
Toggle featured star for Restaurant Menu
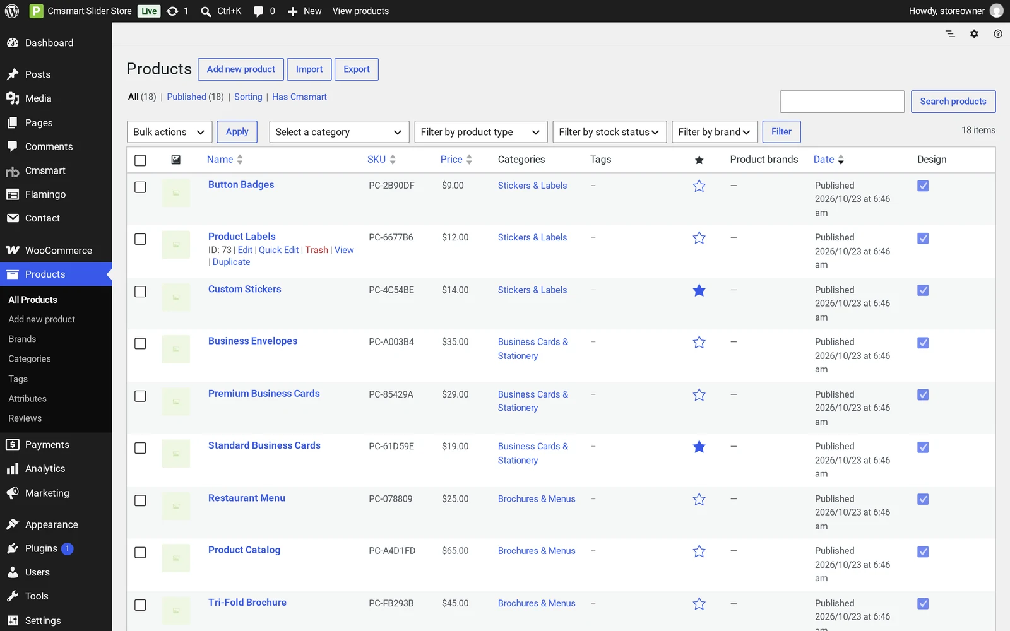pyautogui.click(x=699, y=499)
